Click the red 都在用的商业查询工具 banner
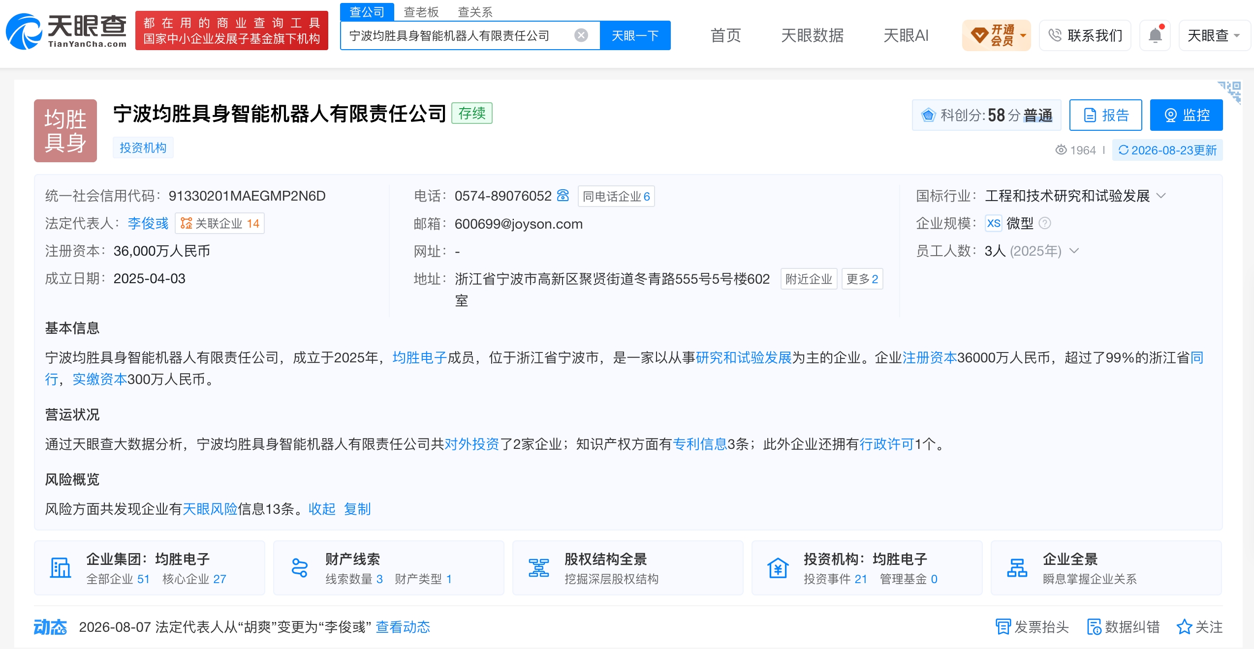The height and width of the screenshot is (649, 1254). click(232, 30)
